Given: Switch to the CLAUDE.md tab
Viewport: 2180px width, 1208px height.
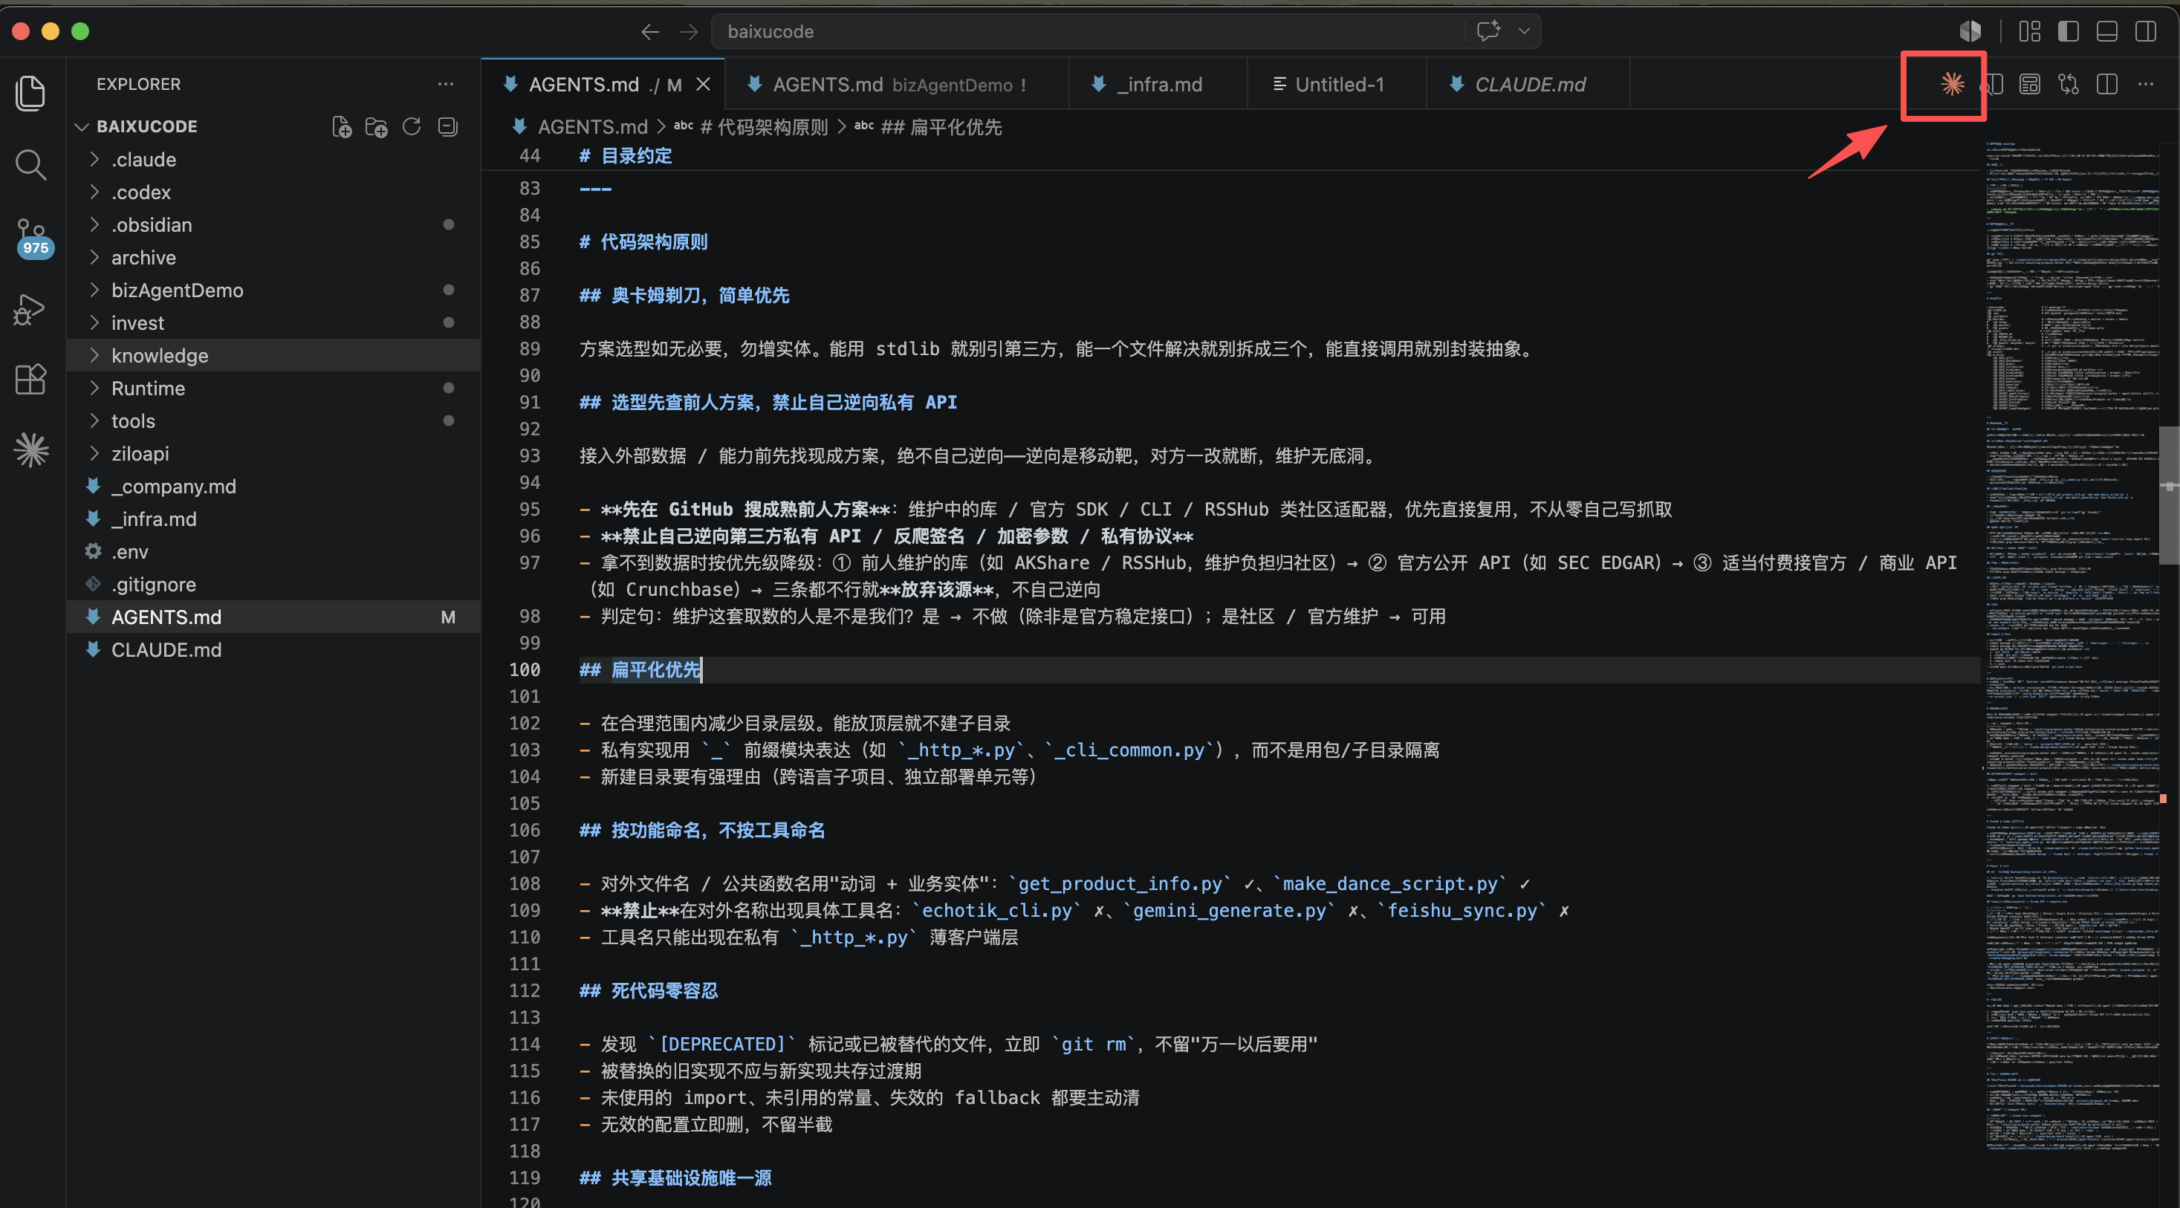Looking at the screenshot, I should coord(1528,84).
